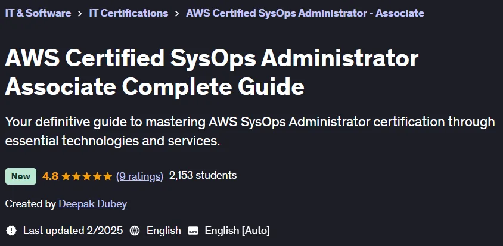Click the 4.8 rating score
This screenshot has height=246, width=503.
pyautogui.click(x=51, y=176)
